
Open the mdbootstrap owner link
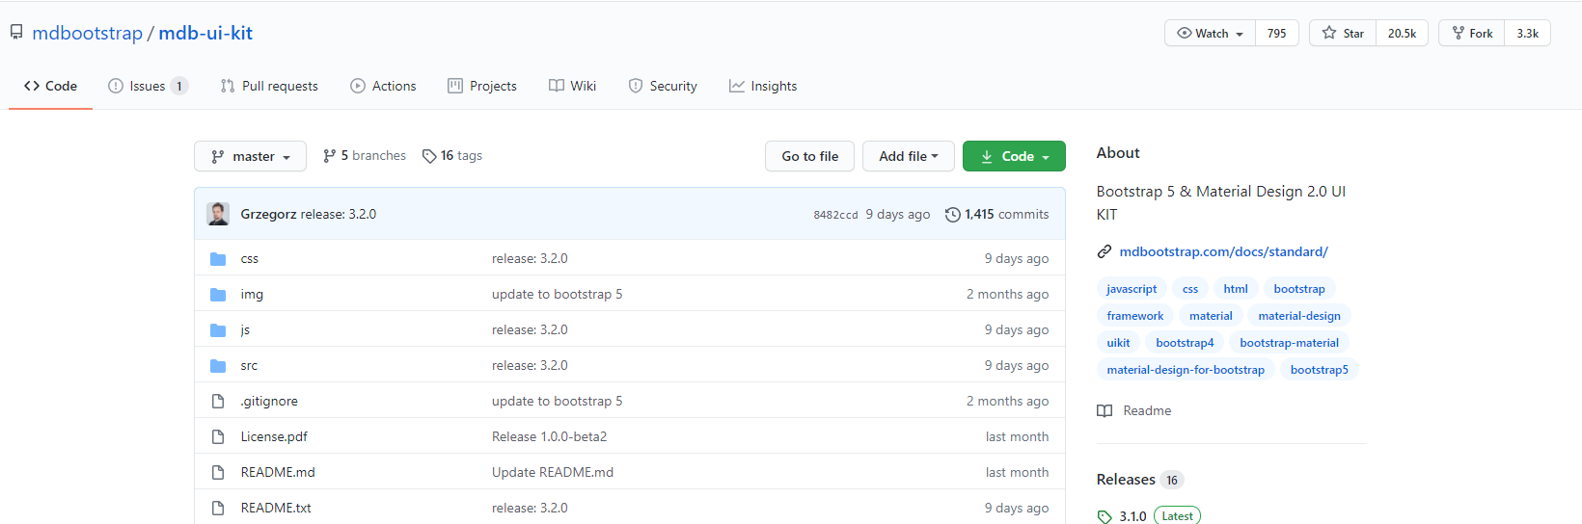87,33
